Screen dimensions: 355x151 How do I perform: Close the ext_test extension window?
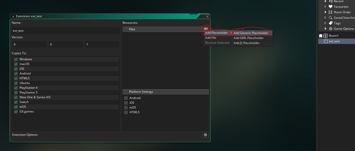coord(207,16)
